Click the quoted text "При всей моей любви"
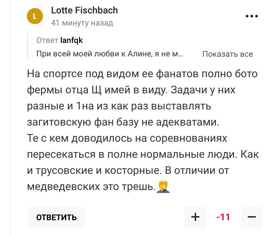The height and width of the screenshot is (236, 278). pos(109,54)
